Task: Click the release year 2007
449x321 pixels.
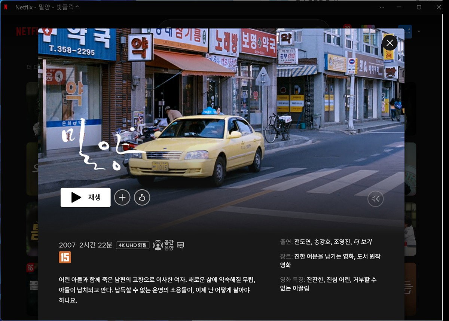Action: coord(67,245)
